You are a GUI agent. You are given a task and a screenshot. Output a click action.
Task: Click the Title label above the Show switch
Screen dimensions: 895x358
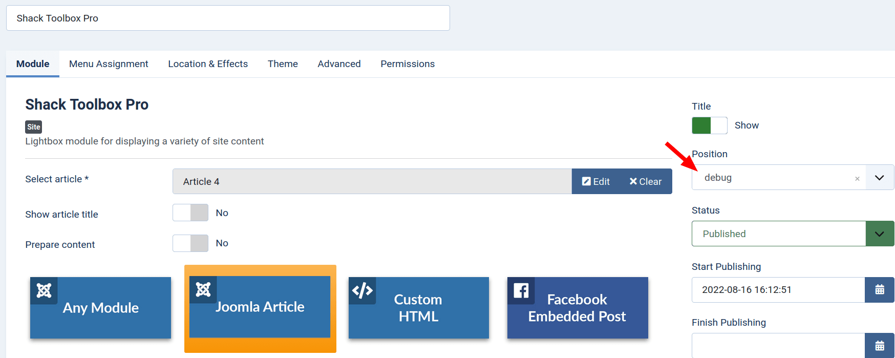(x=701, y=107)
